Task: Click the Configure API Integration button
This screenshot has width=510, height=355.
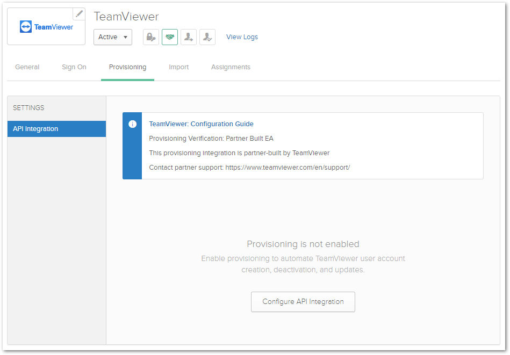Action: (x=303, y=302)
